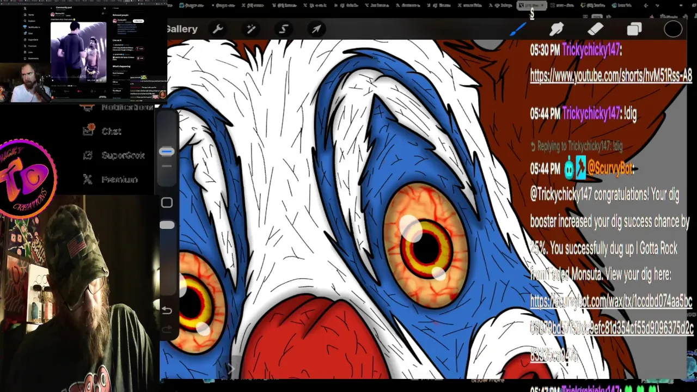Activate the Transform arrow tool
The image size is (697, 392).
tap(316, 29)
